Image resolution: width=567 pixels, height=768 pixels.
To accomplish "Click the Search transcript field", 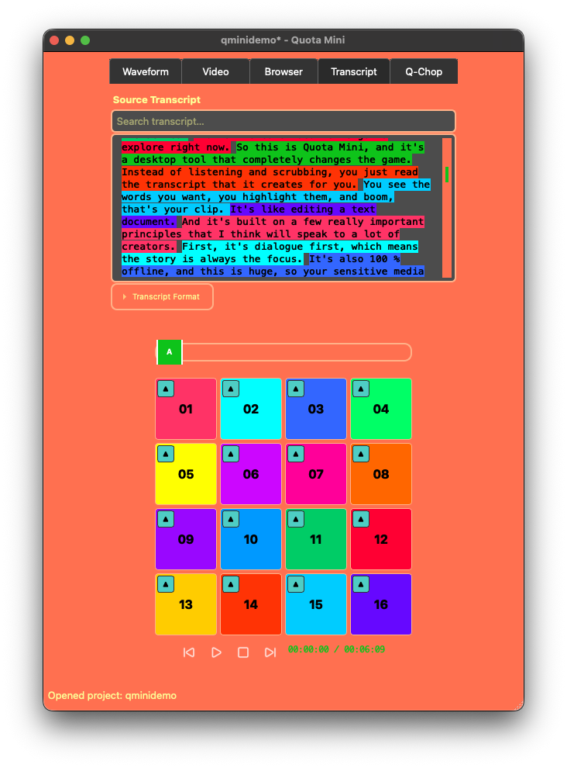I will pyautogui.click(x=283, y=121).
